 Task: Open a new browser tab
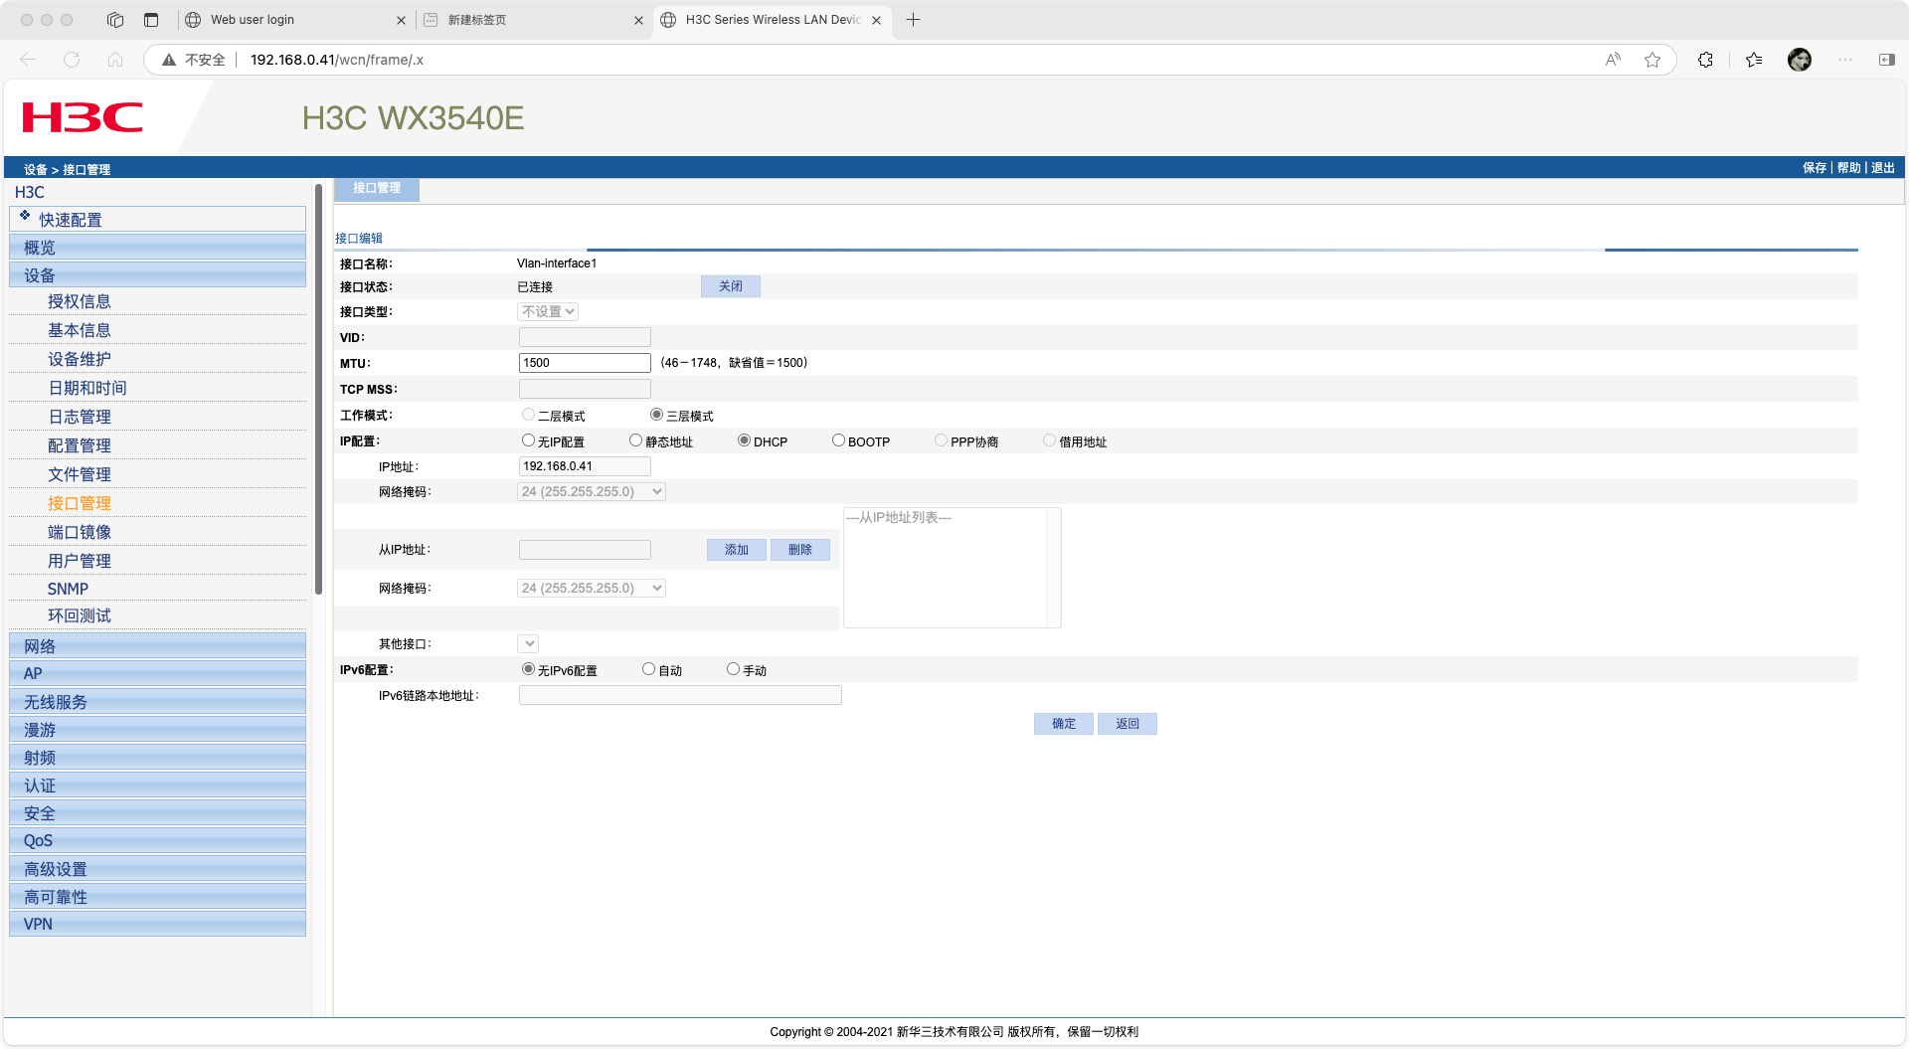click(x=913, y=20)
